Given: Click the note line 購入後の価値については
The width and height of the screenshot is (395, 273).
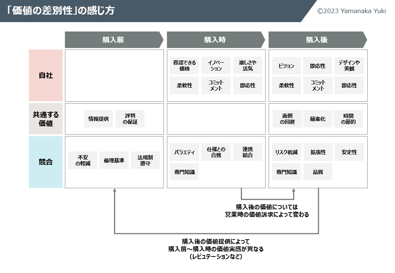Looking at the screenshot, I should [267, 207].
